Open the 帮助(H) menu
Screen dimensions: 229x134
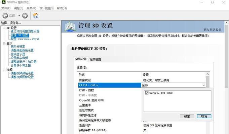point(62,8)
